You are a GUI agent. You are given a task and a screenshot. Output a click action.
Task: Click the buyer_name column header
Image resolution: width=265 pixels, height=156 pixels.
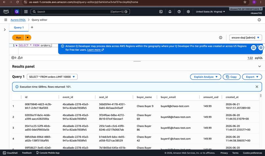144,97
